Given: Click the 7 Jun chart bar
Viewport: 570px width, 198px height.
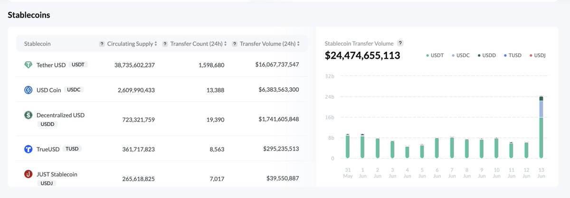Looking at the screenshot, I should tap(452, 148).
